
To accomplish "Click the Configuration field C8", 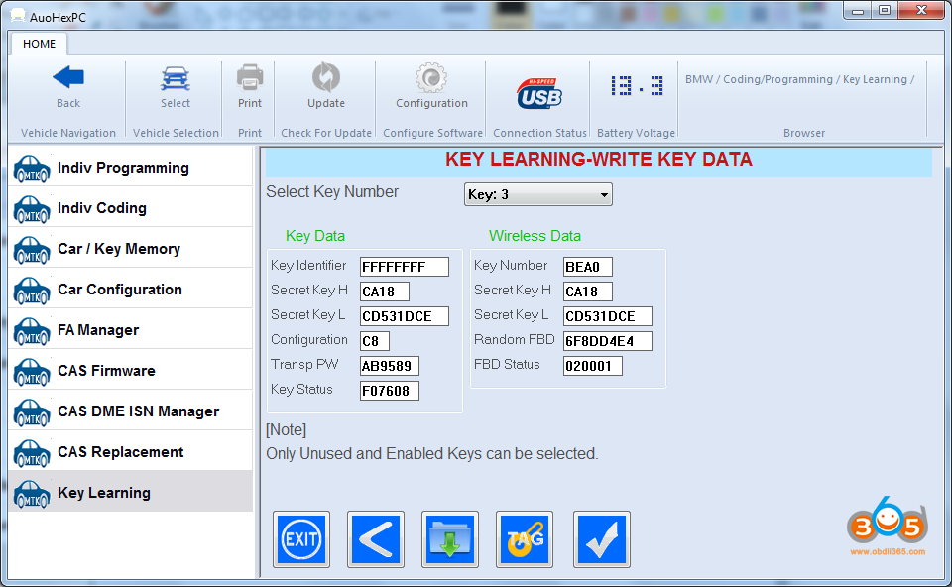I will click(x=375, y=342).
